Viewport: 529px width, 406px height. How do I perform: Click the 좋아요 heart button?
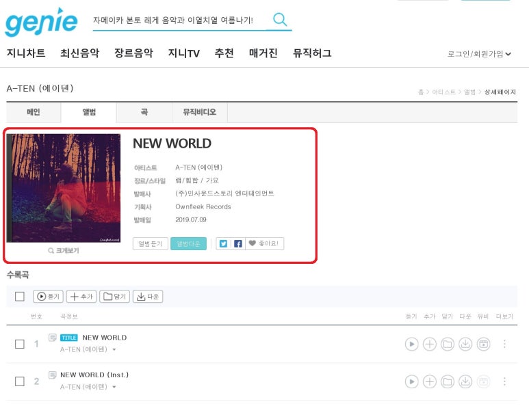[264, 243]
